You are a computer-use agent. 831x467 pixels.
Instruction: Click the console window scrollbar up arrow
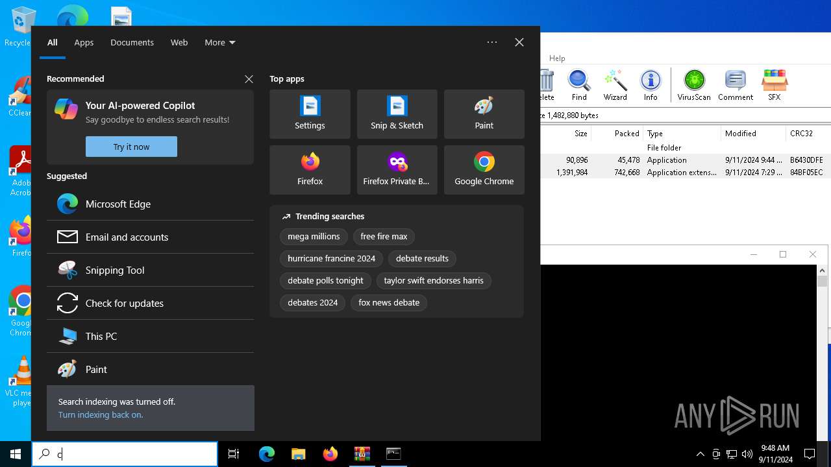(822, 270)
